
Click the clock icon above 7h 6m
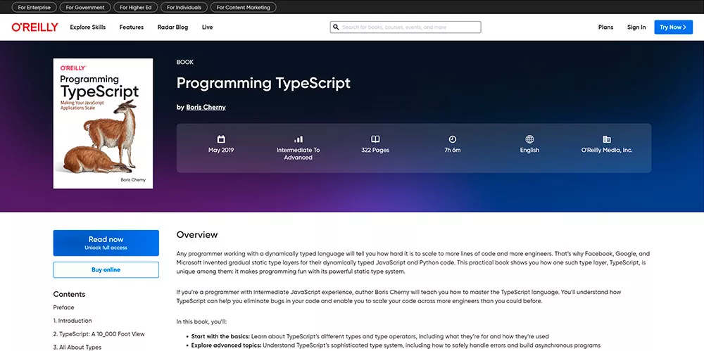453,139
